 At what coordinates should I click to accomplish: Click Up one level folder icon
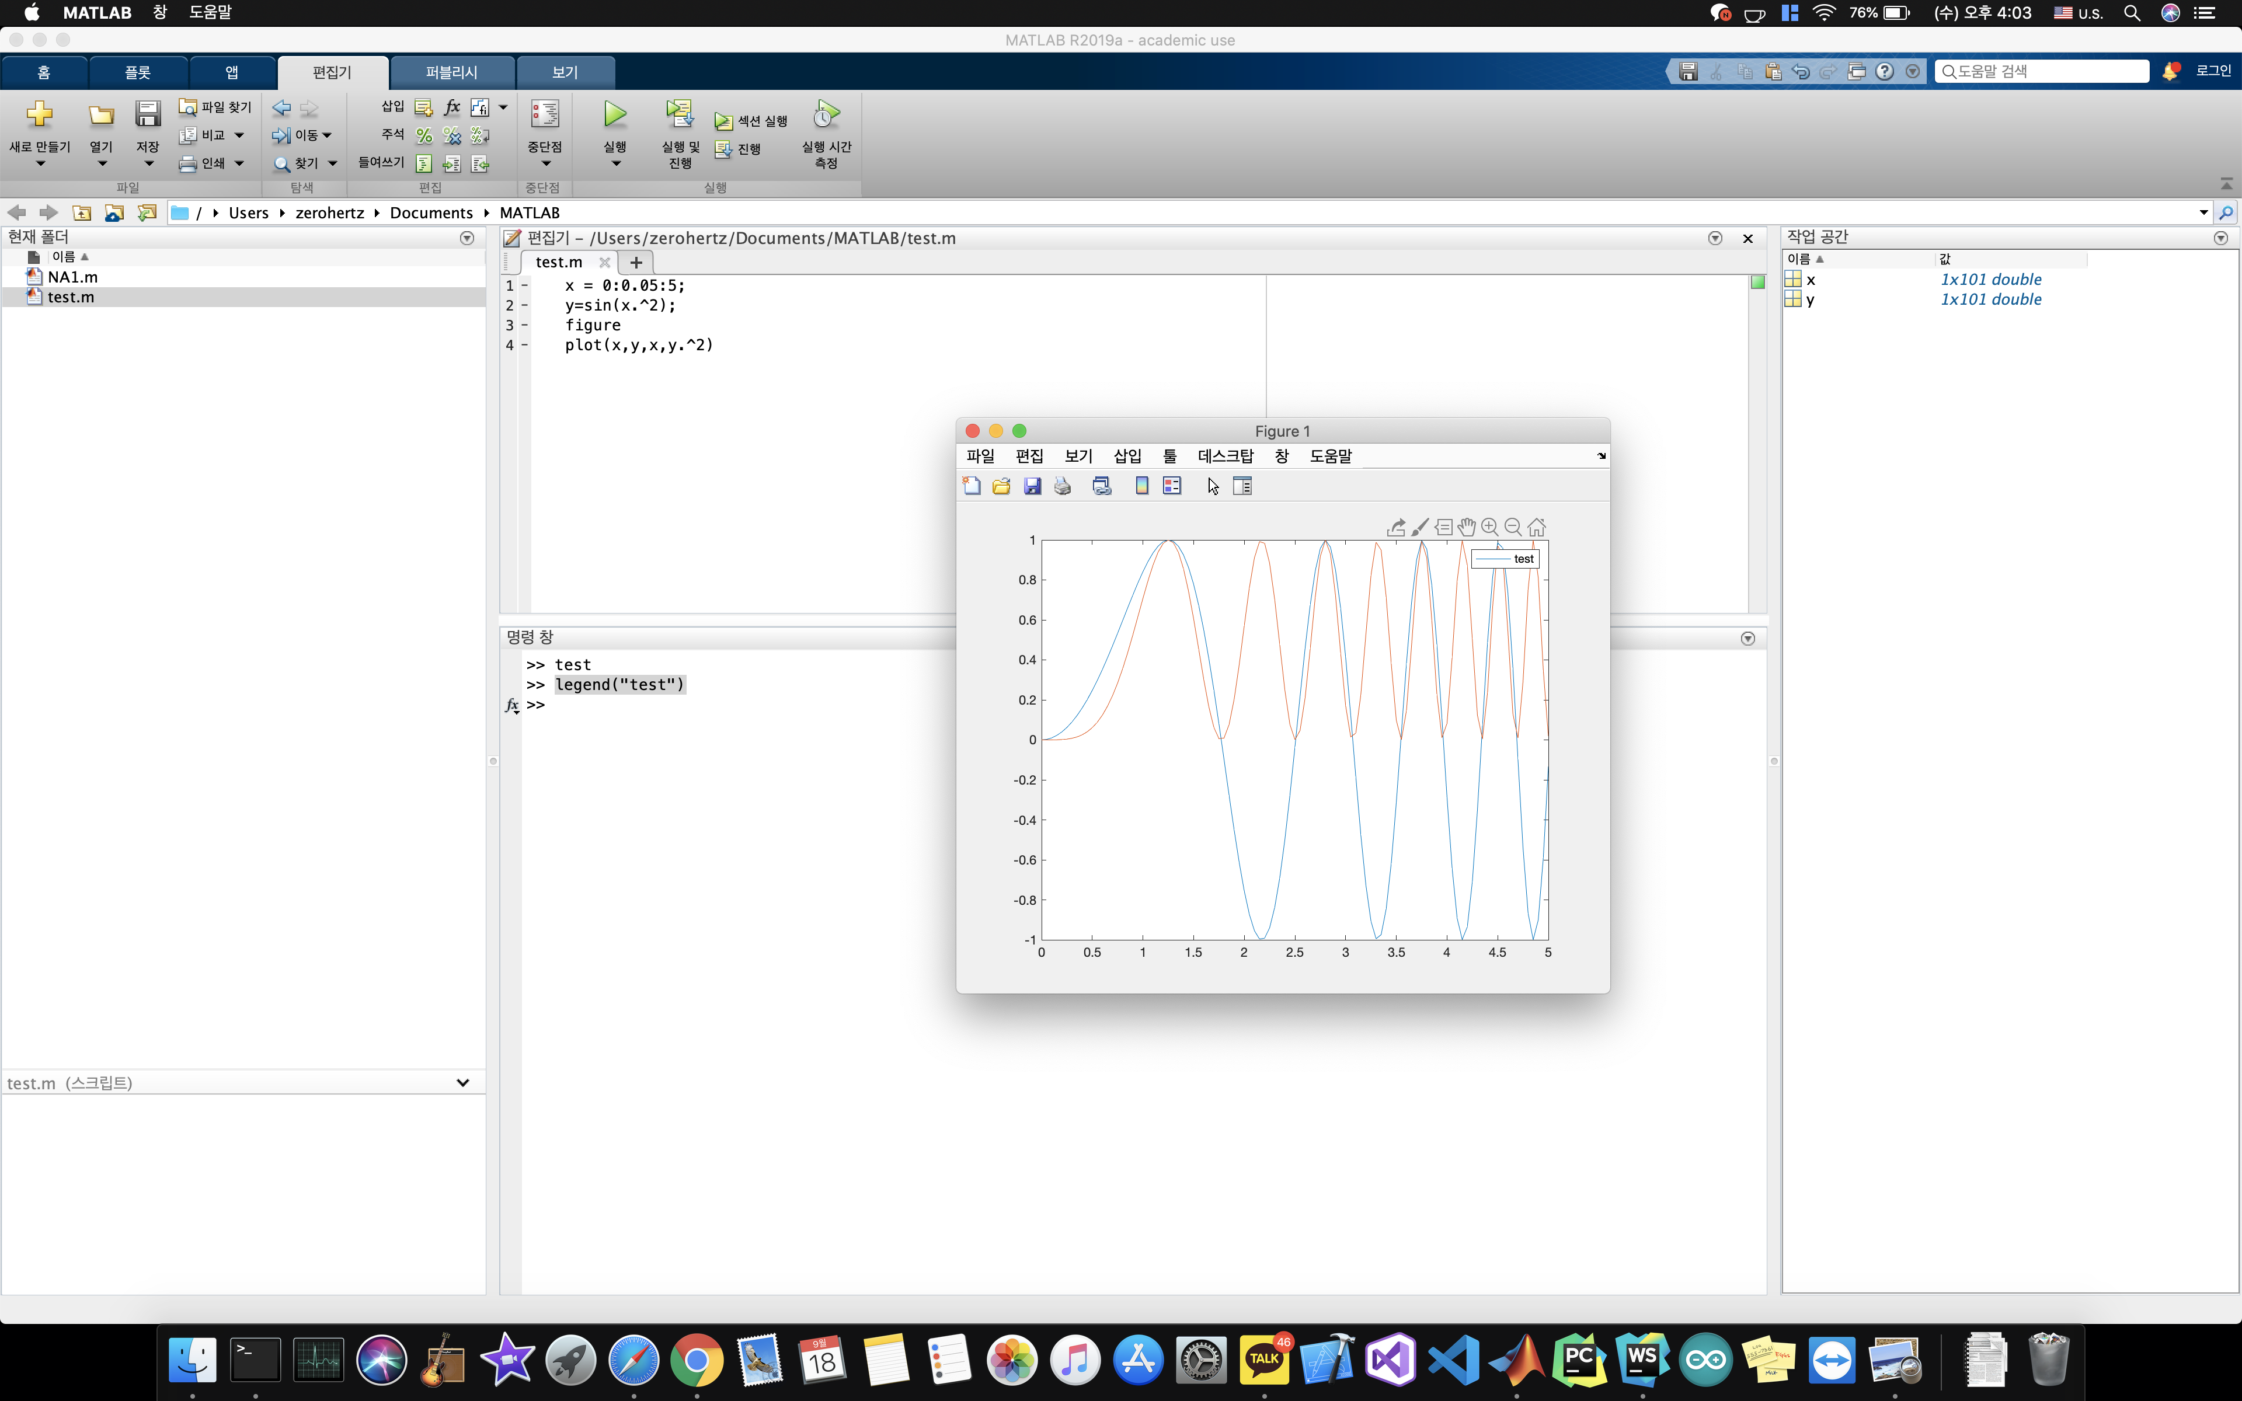coord(82,213)
